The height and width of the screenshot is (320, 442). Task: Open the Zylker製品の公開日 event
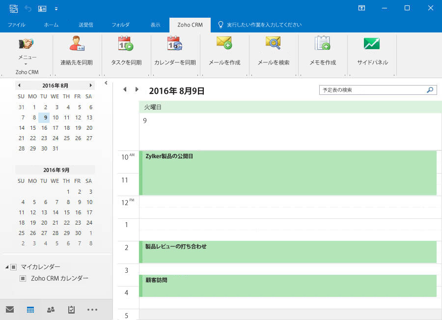coord(288,173)
